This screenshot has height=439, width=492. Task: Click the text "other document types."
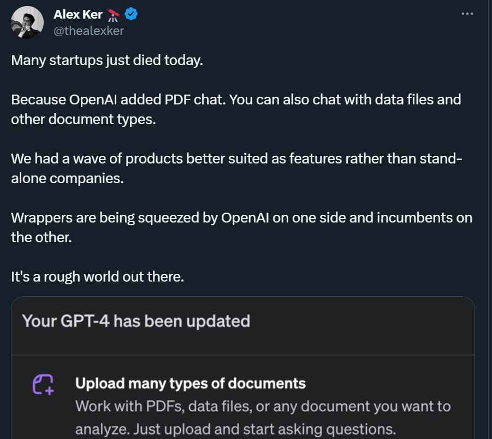click(x=84, y=119)
